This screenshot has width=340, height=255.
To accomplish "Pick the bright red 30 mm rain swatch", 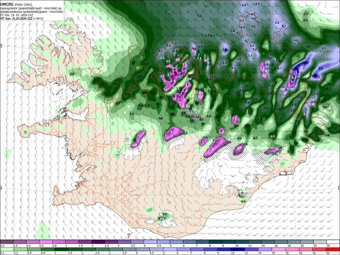I will 333,249.
